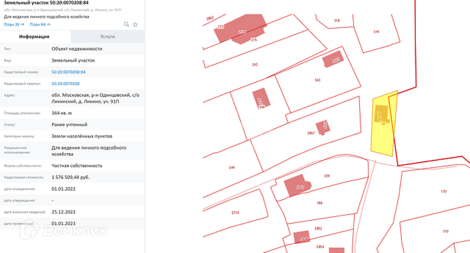Select parcel 2854 on the map
The image size is (470, 253).
pyautogui.click(x=320, y=247)
